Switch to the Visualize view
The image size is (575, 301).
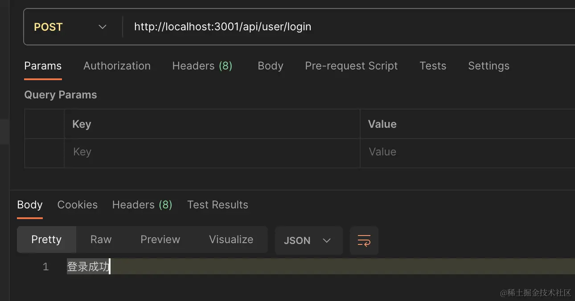coord(231,240)
